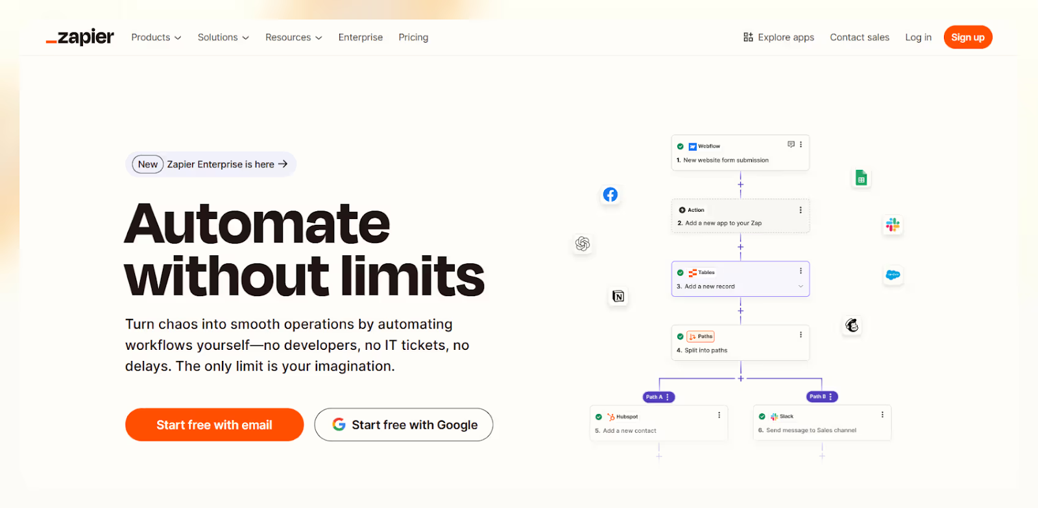Click the Slack logo in step 6
This screenshot has height=508, width=1038.
(774, 417)
